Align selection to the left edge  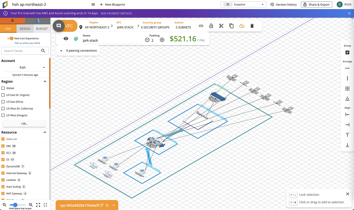(347, 115)
